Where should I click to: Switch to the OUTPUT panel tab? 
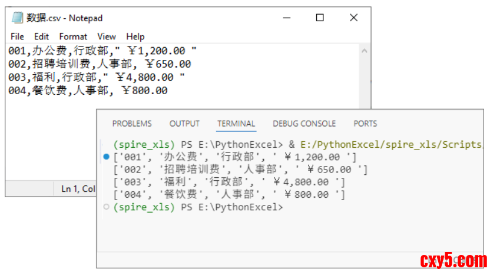coord(184,124)
